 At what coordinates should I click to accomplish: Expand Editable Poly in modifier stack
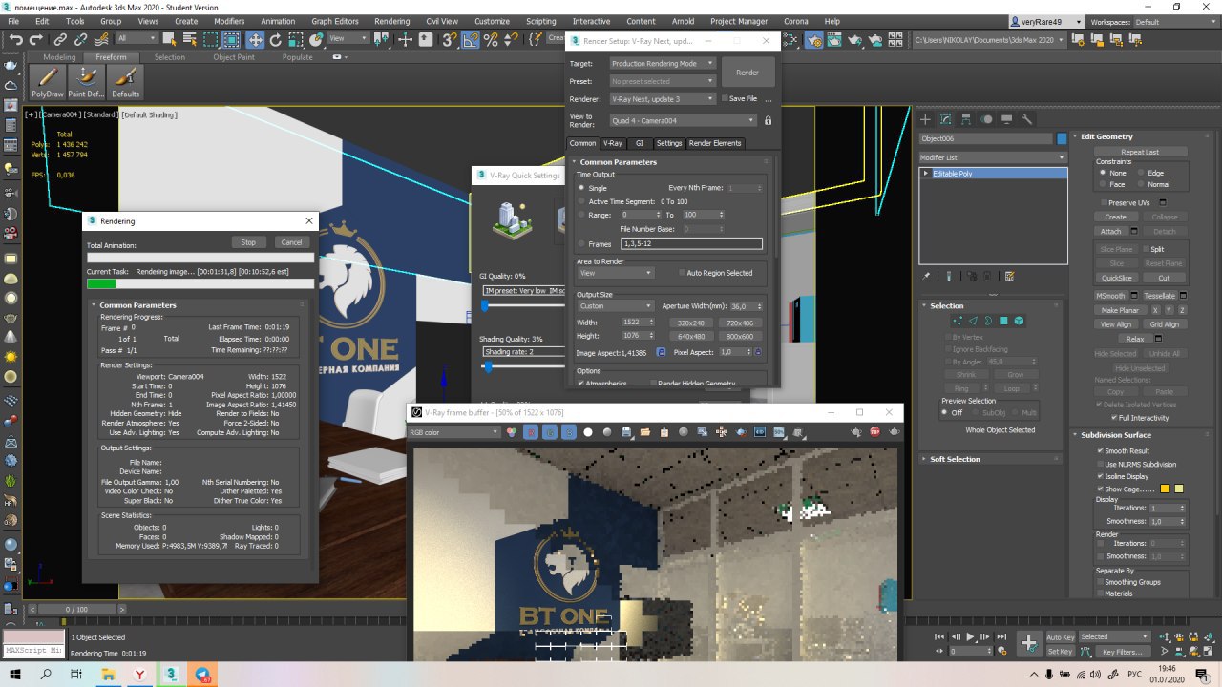pos(925,174)
